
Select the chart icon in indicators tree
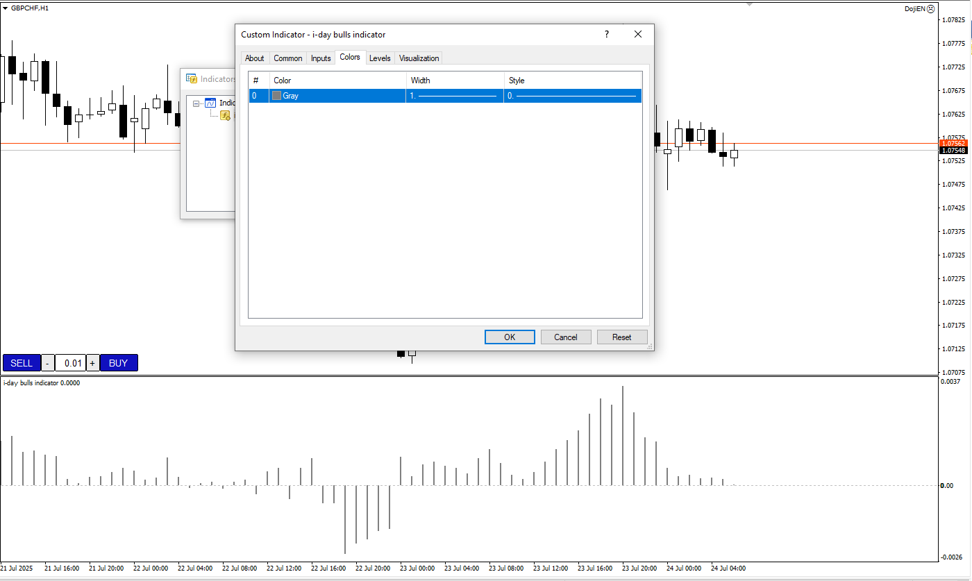[210, 103]
